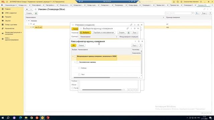Add Упаковки page to favorites star
Screen dimensions: 214x120
click(36, 9)
